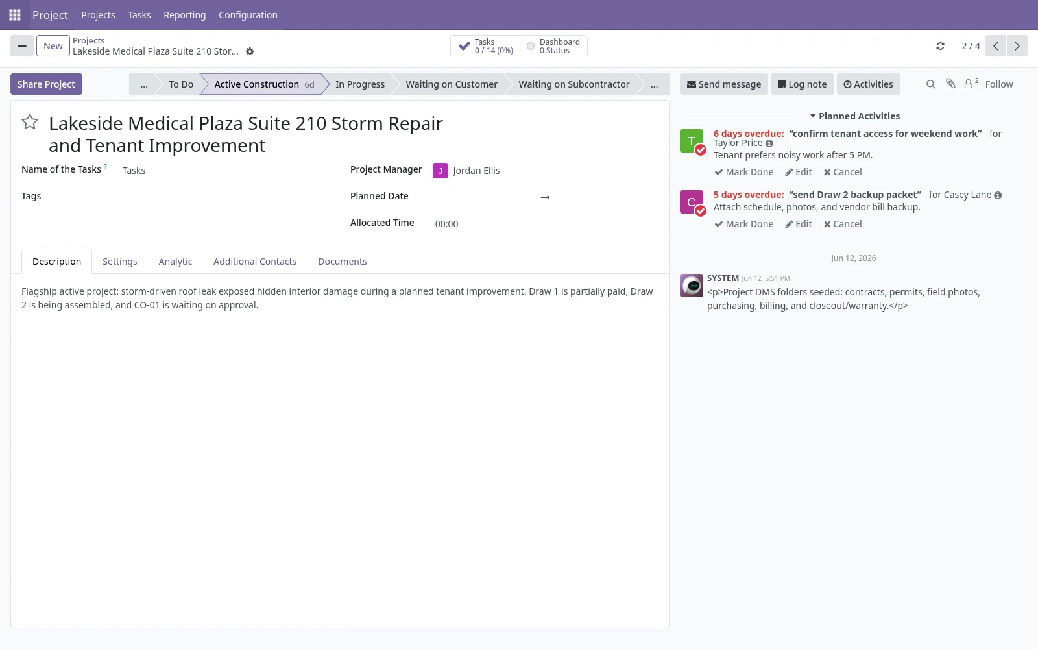Refresh the record with the reload icon
The image size is (1038, 649).
[x=940, y=46]
